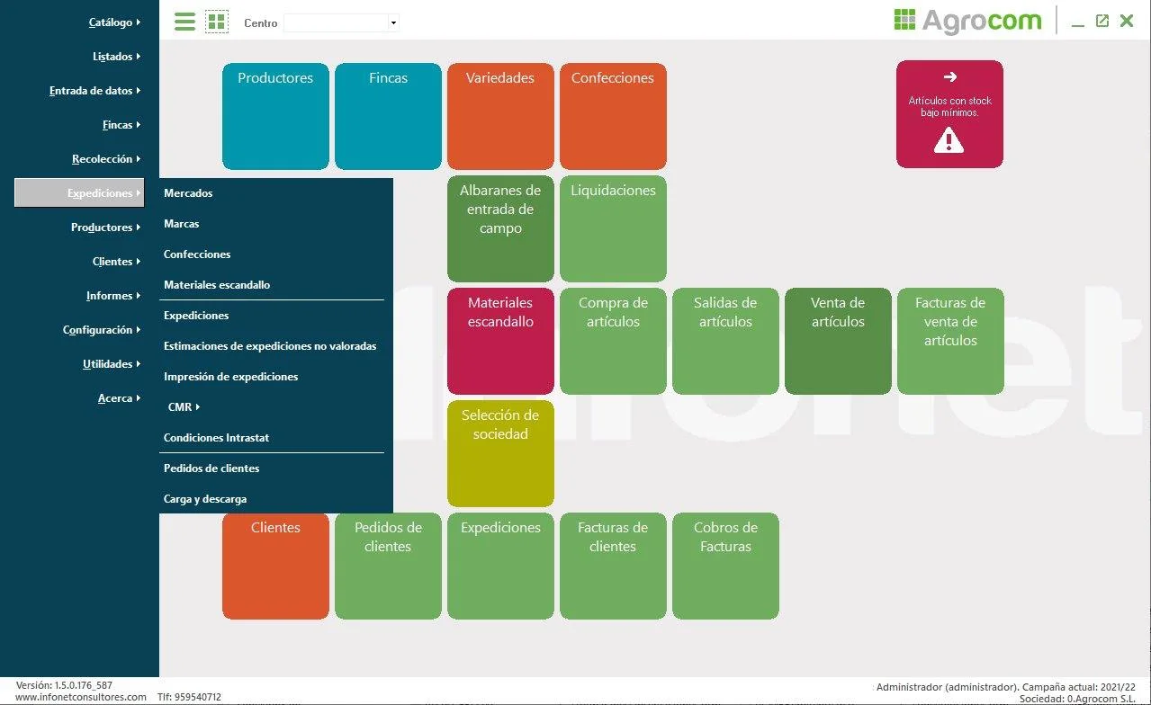Collapse the Expediciones sidebar menu
The image size is (1151, 705).
(x=79, y=193)
